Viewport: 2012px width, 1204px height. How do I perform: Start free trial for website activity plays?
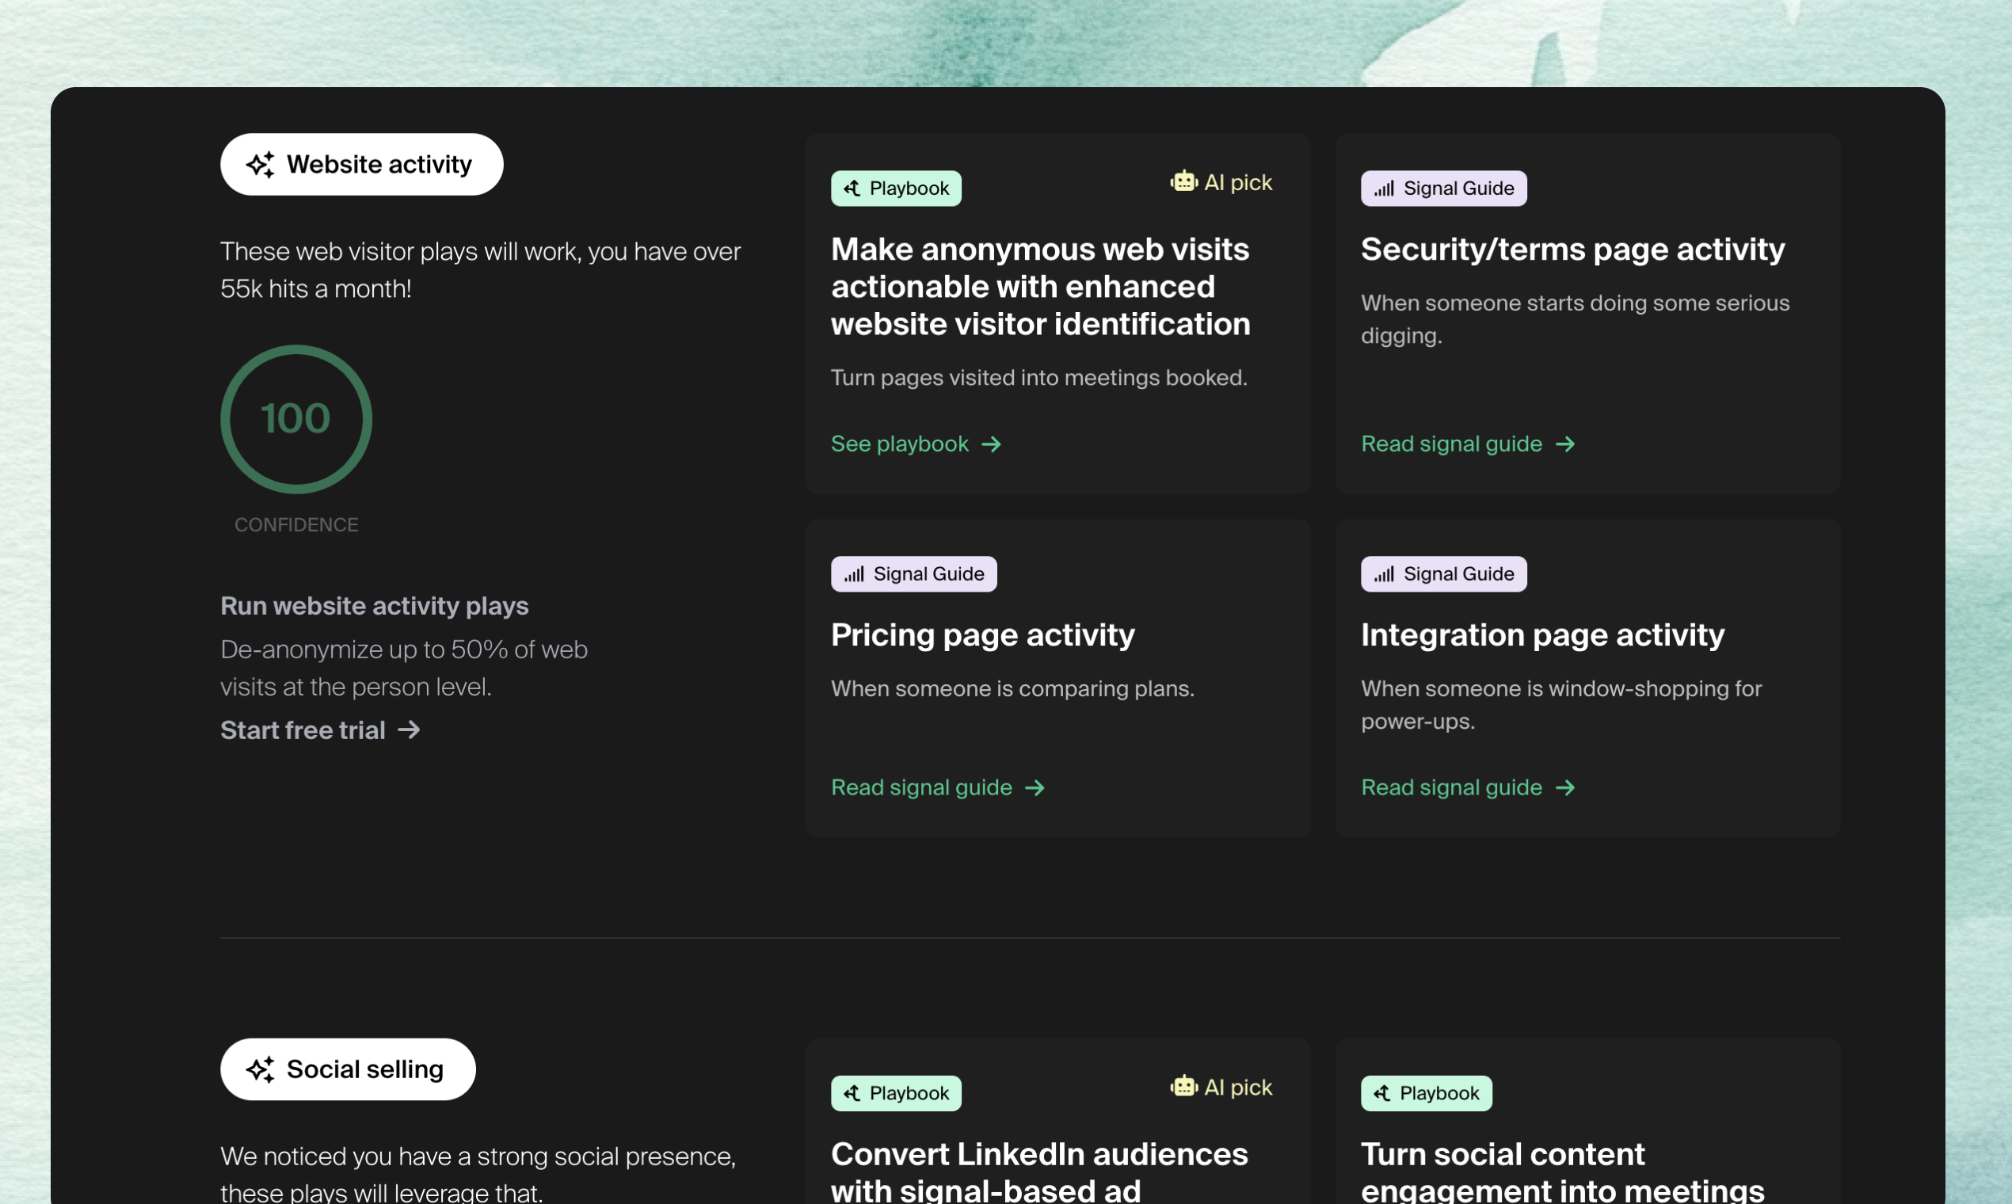(x=303, y=730)
